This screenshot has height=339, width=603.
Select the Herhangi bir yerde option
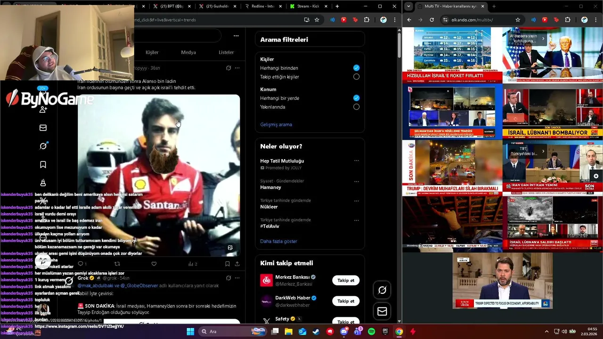click(356, 98)
